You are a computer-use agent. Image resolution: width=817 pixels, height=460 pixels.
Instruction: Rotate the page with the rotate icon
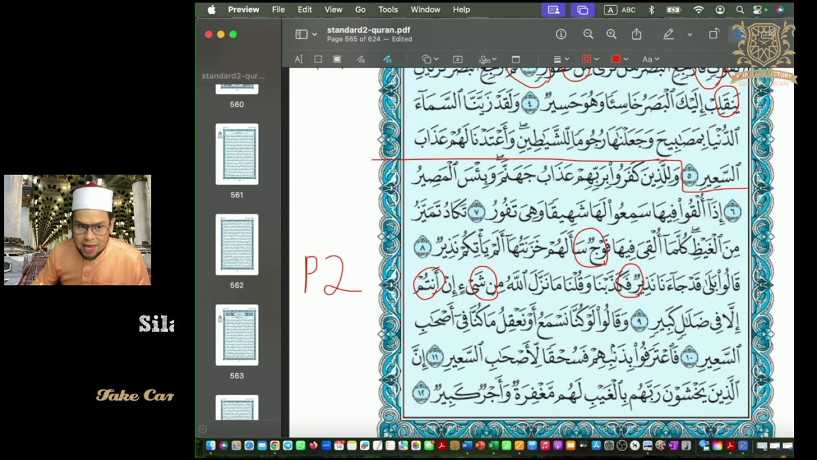[x=714, y=34]
